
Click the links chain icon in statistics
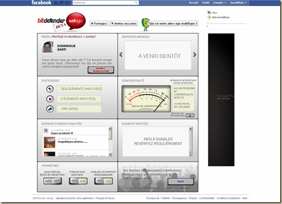[x=50, y=109]
